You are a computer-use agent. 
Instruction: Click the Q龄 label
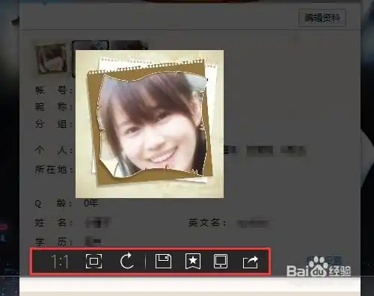(53, 203)
